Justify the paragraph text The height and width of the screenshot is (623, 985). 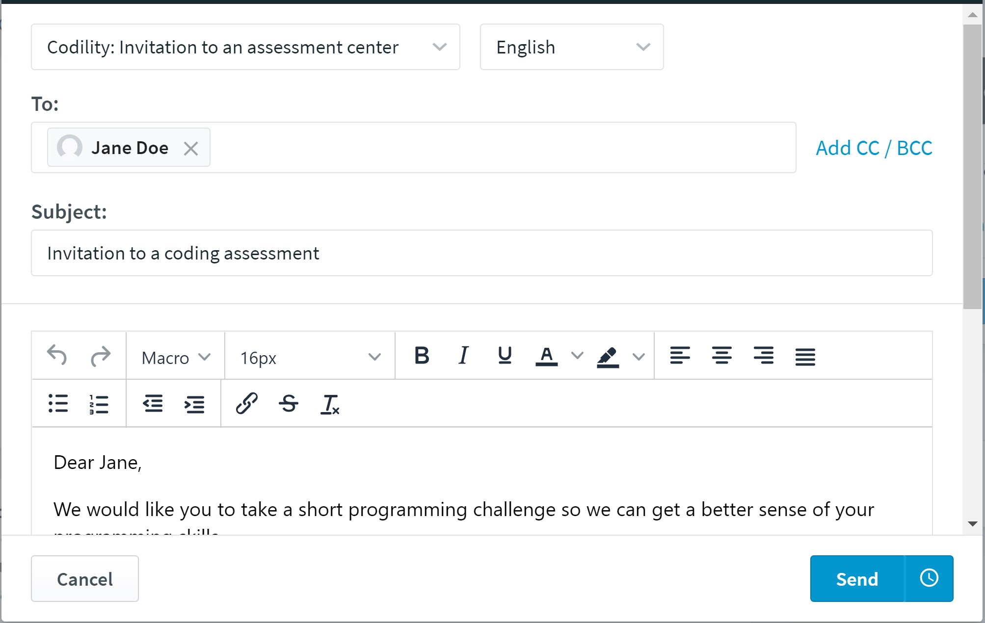pyautogui.click(x=805, y=357)
